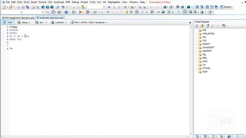The width and height of the screenshot is (246, 138).
Task: Click the Print toolbar icon
Action: coord(57,7)
